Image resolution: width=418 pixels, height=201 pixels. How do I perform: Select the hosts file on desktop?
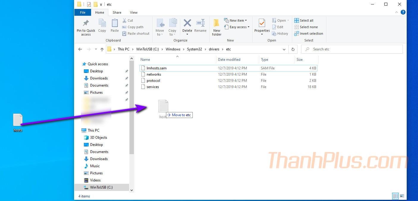pos(18,122)
